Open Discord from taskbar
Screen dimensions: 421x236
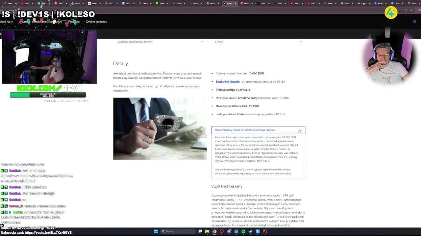pyautogui.click(x=229, y=231)
